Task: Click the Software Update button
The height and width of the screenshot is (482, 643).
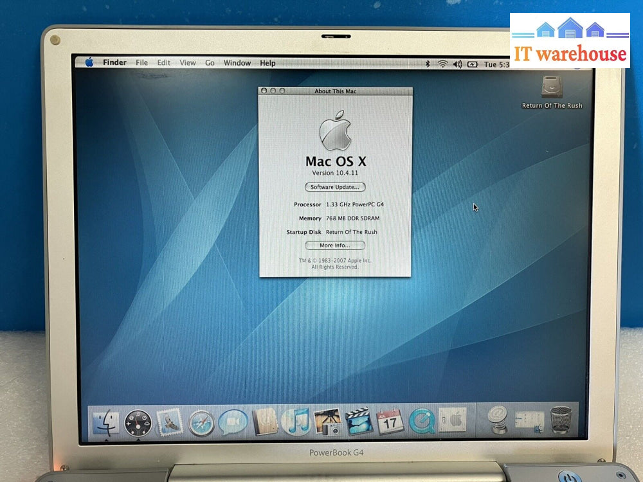Action: point(334,187)
